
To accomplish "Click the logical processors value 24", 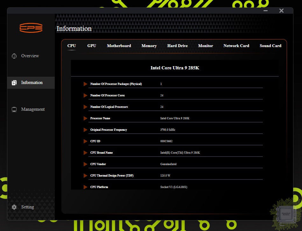I will [x=162, y=107].
